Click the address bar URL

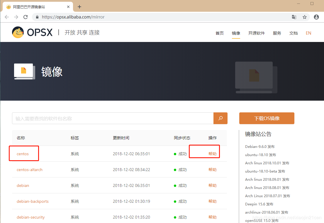(73, 17)
